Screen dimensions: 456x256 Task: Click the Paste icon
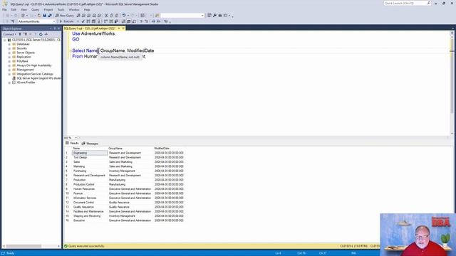[x=117, y=16]
